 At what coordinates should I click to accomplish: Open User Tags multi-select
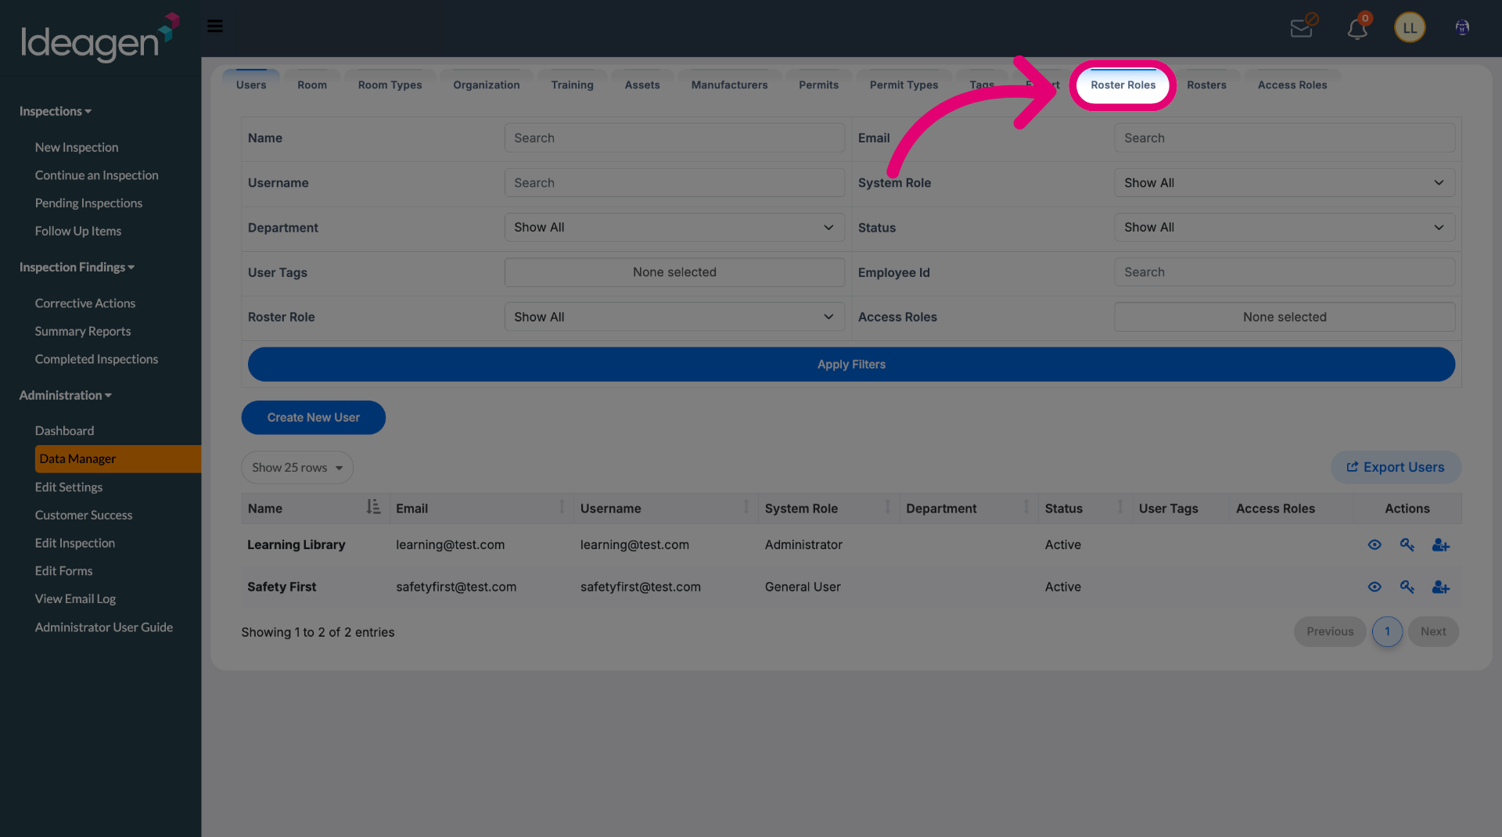(674, 272)
